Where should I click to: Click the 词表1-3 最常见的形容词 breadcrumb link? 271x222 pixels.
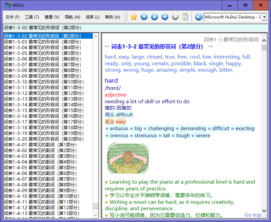coord(231,40)
